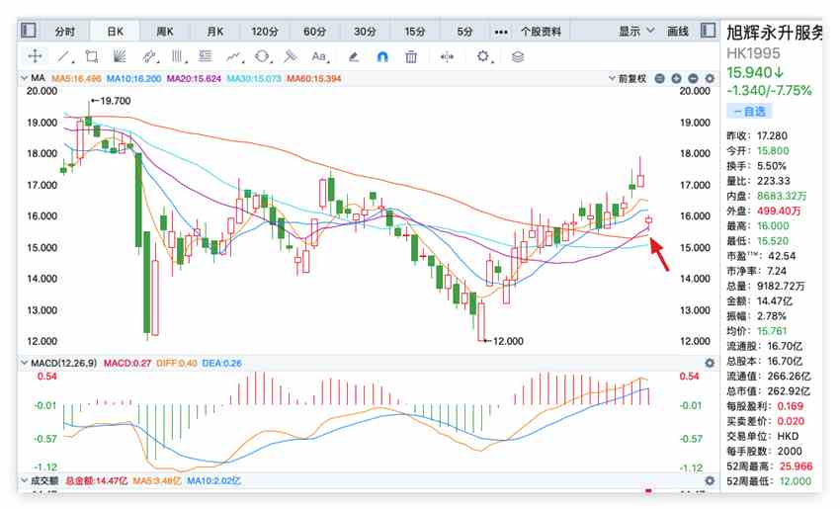Show more time periods via ellipsis

coord(500,31)
